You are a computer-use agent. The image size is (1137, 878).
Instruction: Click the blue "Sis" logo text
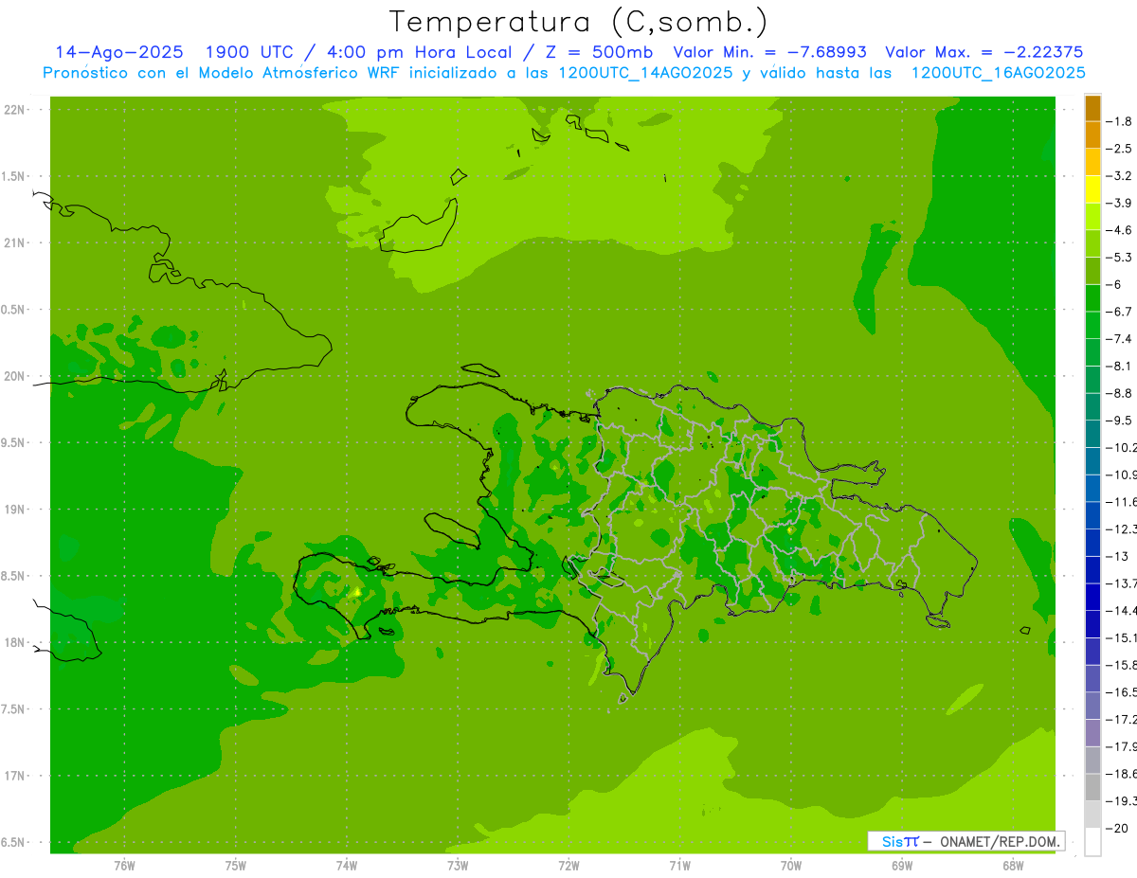pos(892,841)
